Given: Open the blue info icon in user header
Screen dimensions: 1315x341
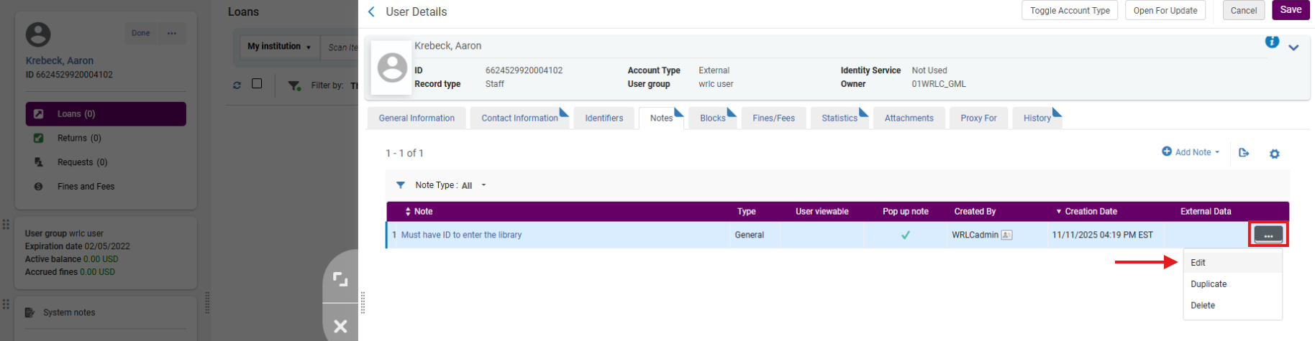Looking at the screenshot, I should (x=1272, y=42).
